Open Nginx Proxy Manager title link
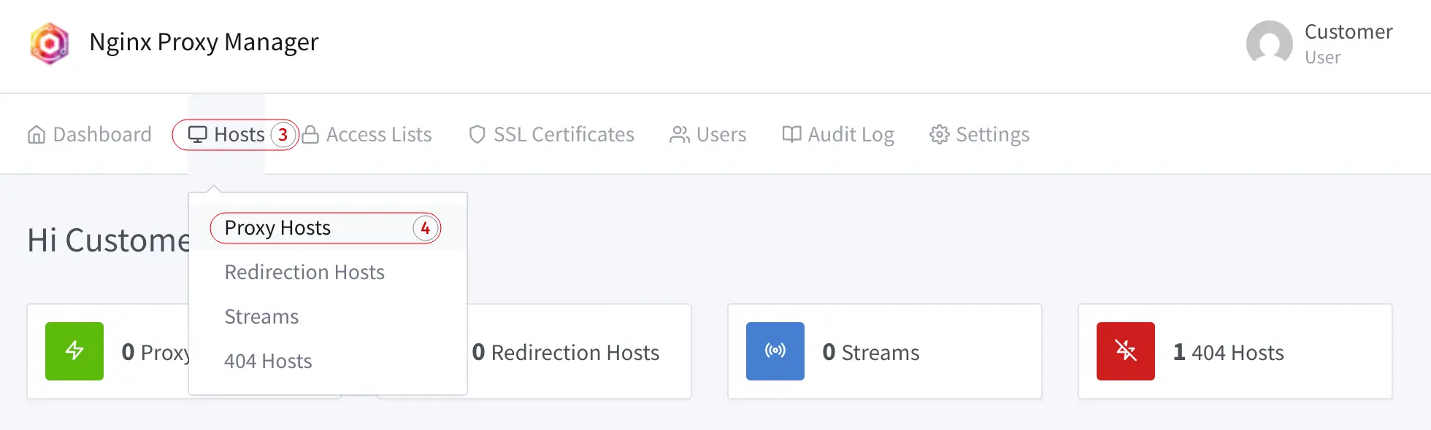Image resolution: width=1431 pixels, height=430 pixels. pyautogui.click(x=204, y=42)
